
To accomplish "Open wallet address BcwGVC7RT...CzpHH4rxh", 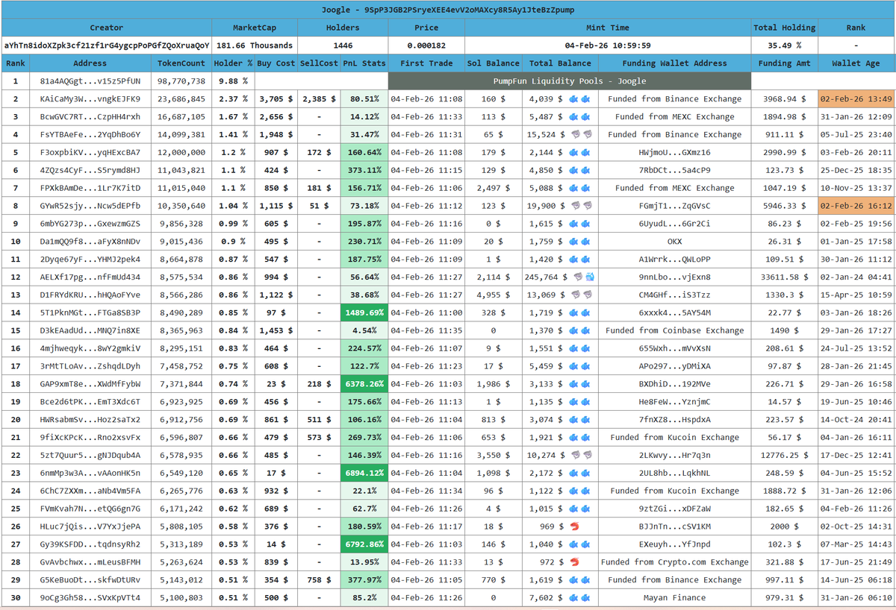I will (x=90, y=117).
